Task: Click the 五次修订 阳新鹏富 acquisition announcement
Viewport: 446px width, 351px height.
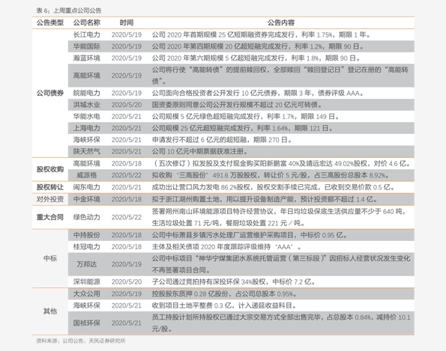Action: [x=282, y=164]
